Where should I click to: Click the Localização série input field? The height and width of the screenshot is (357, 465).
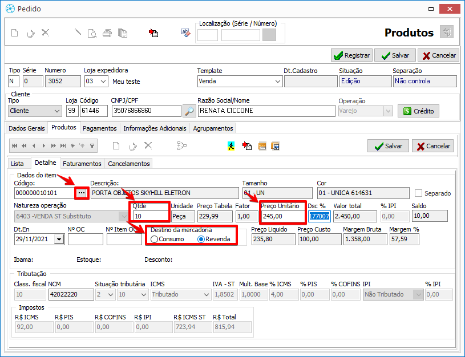point(208,35)
